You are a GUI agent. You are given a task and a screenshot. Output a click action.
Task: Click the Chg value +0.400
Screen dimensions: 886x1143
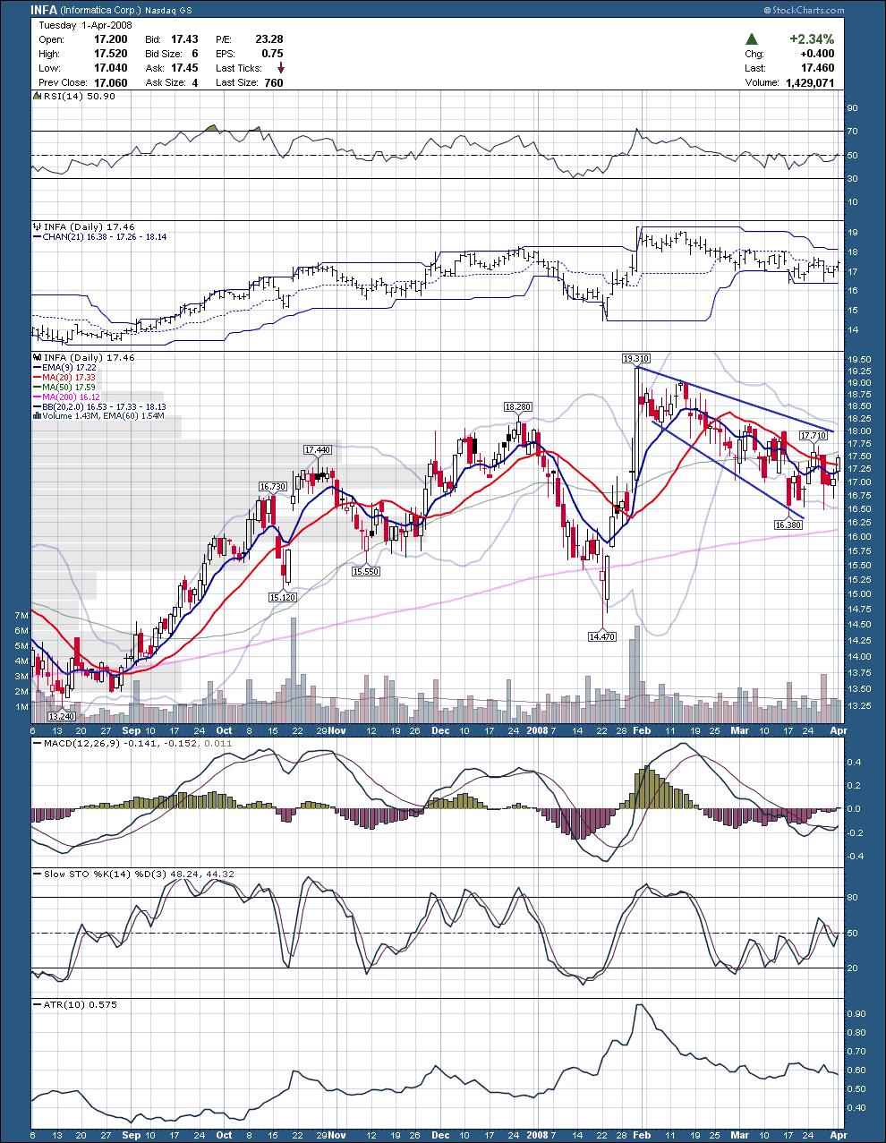coord(818,54)
